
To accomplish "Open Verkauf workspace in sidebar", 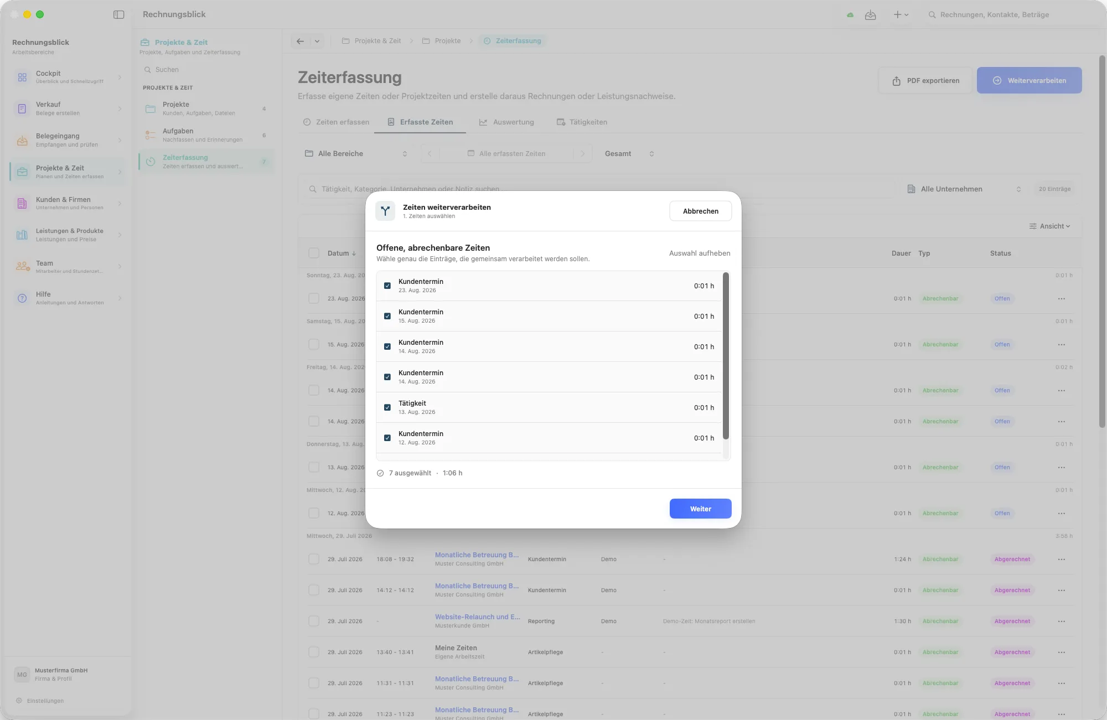I will pyautogui.click(x=68, y=108).
